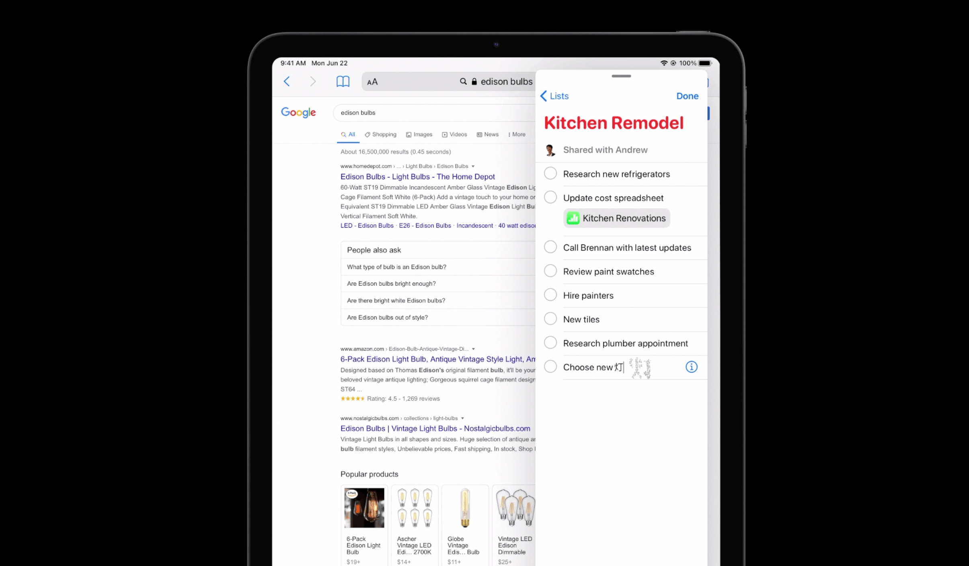The width and height of the screenshot is (969, 566).
Task: Go back to Lists
Action: pyautogui.click(x=554, y=96)
